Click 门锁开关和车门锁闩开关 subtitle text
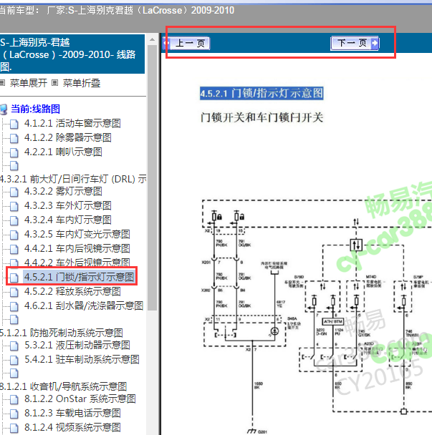 261,117
